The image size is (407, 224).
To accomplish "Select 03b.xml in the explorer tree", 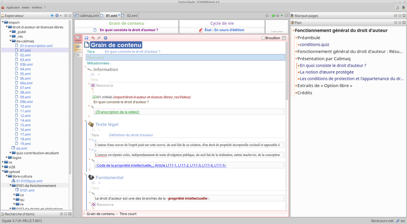I will pos(26,64).
